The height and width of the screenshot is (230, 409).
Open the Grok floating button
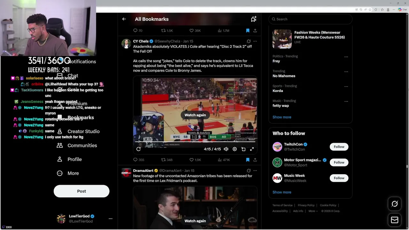point(395,204)
